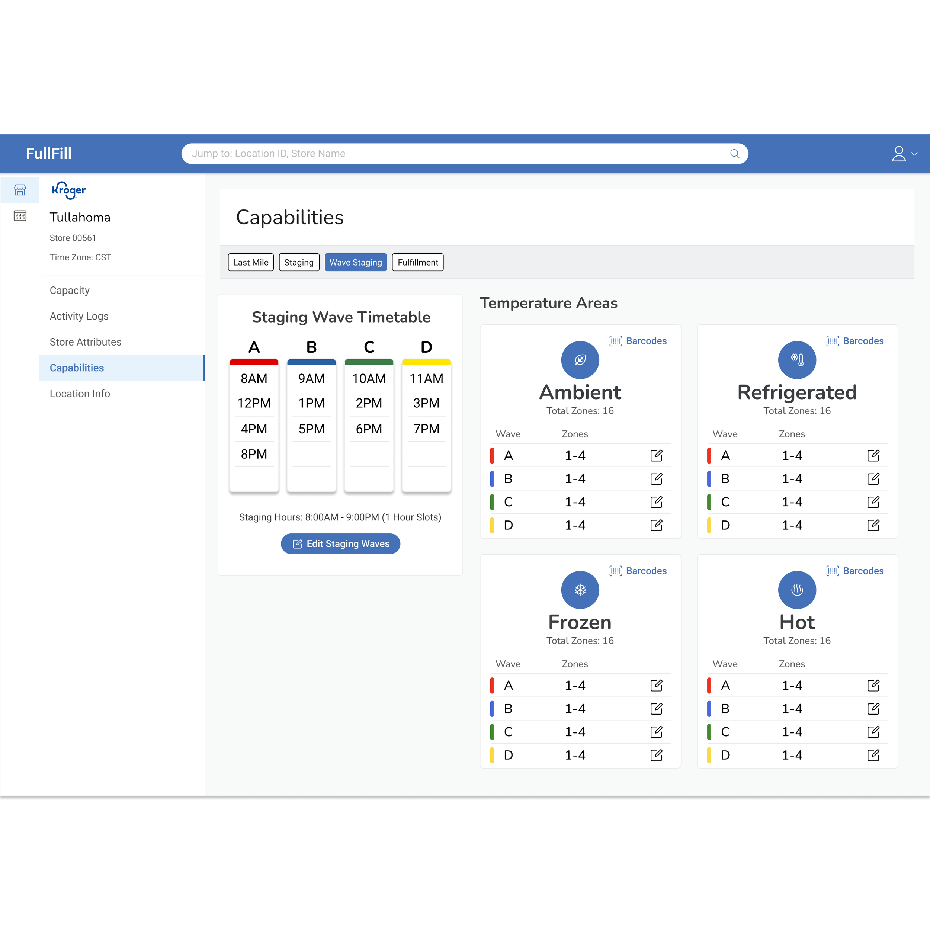
Task: Go to Activity Logs in sidebar
Action: (x=79, y=316)
